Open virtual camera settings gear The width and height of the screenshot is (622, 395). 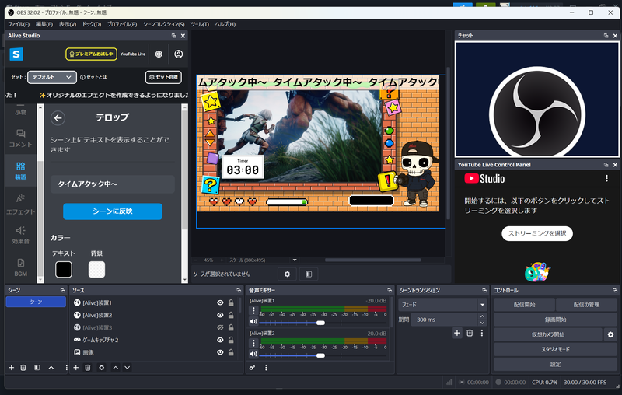coord(610,334)
